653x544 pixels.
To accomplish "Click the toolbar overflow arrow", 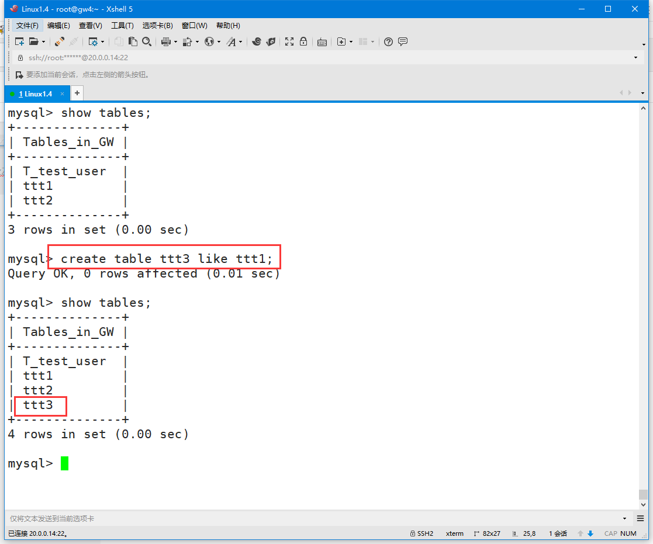I will (x=644, y=44).
